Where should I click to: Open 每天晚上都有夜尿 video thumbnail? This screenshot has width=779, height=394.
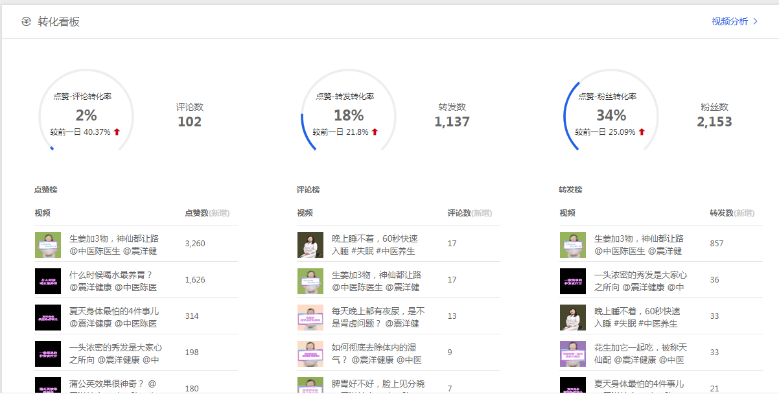[x=310, y=318]
